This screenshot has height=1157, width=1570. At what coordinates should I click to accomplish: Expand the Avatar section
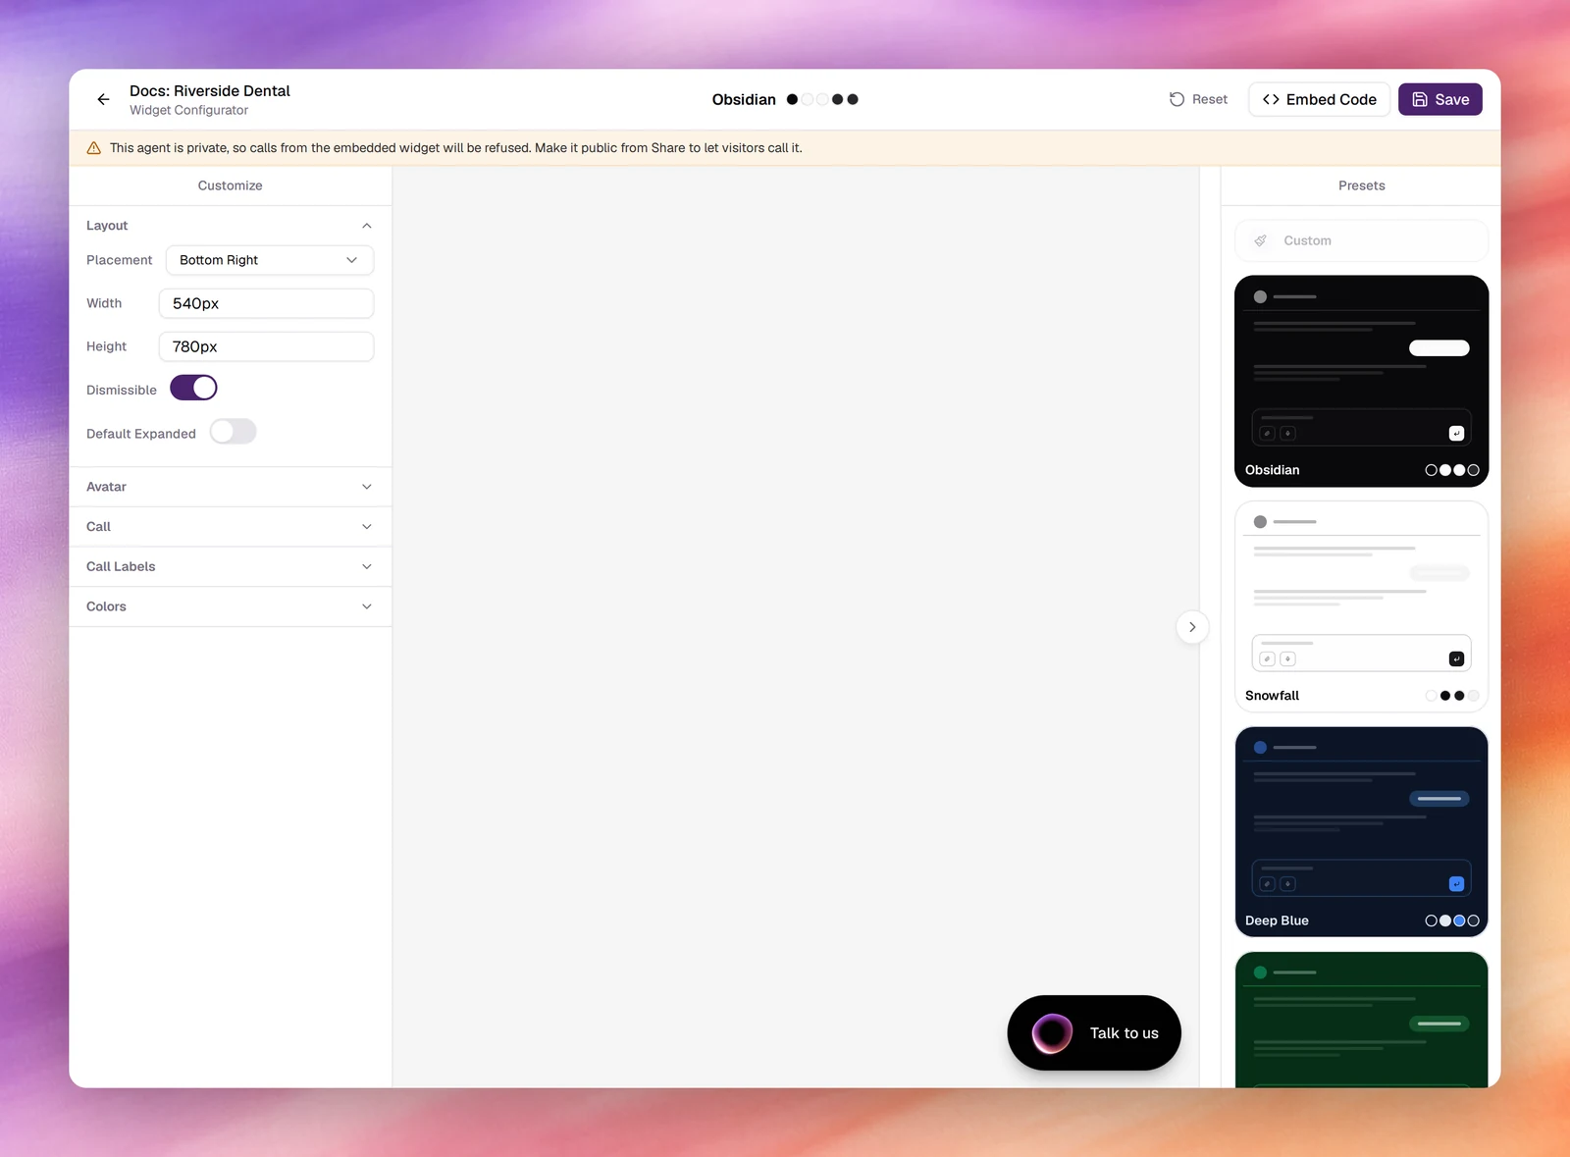pos(231,487)
